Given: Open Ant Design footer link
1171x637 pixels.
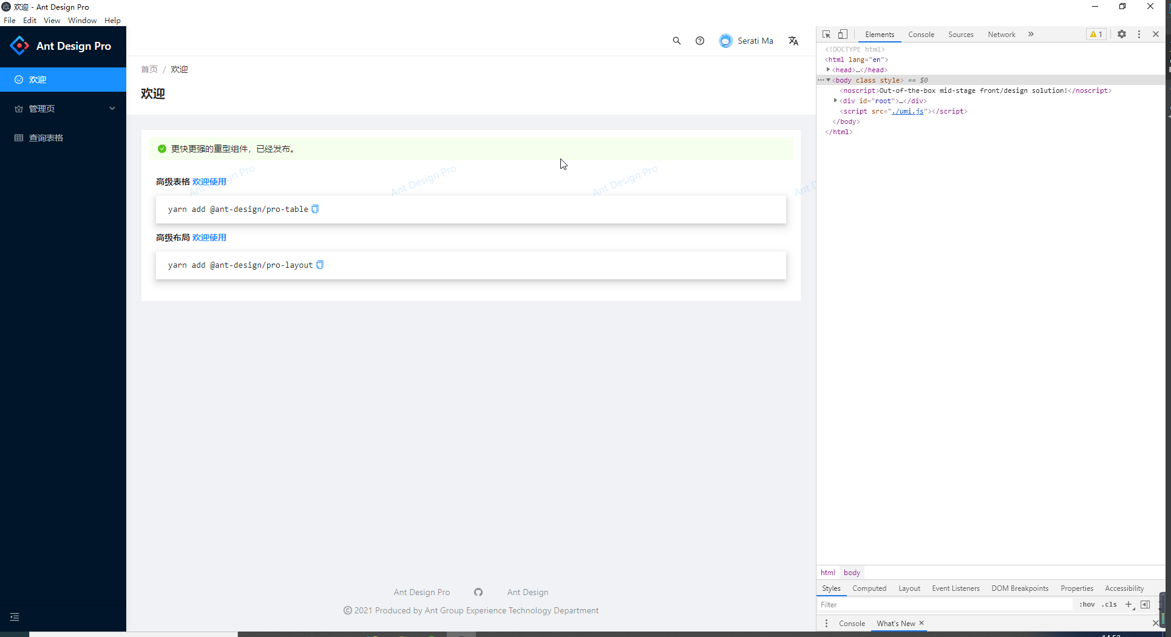Looking at the screenshot, I should [528, 592].
